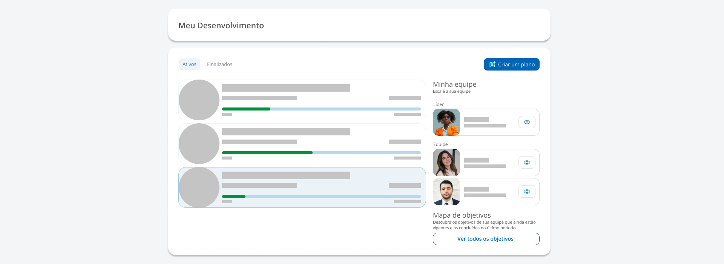Click the first plan's round avatar placeholder

199,100
